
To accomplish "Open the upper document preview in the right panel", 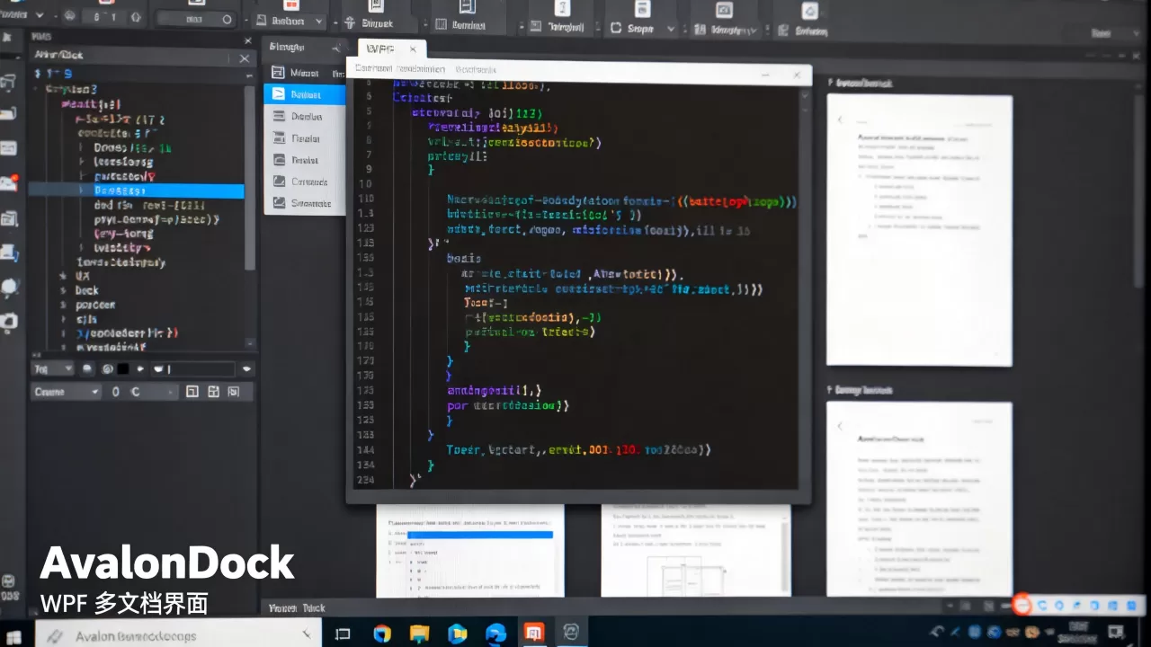I will tap(919, 230).
